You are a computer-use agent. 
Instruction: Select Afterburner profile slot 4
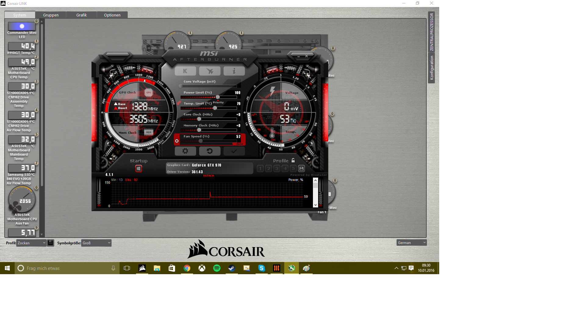coord(285,168)
